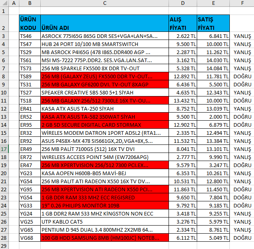Screen dimensions: 254x249
Task: Click the 13.432 TL purchase price cell
Action: pos(183,100)
